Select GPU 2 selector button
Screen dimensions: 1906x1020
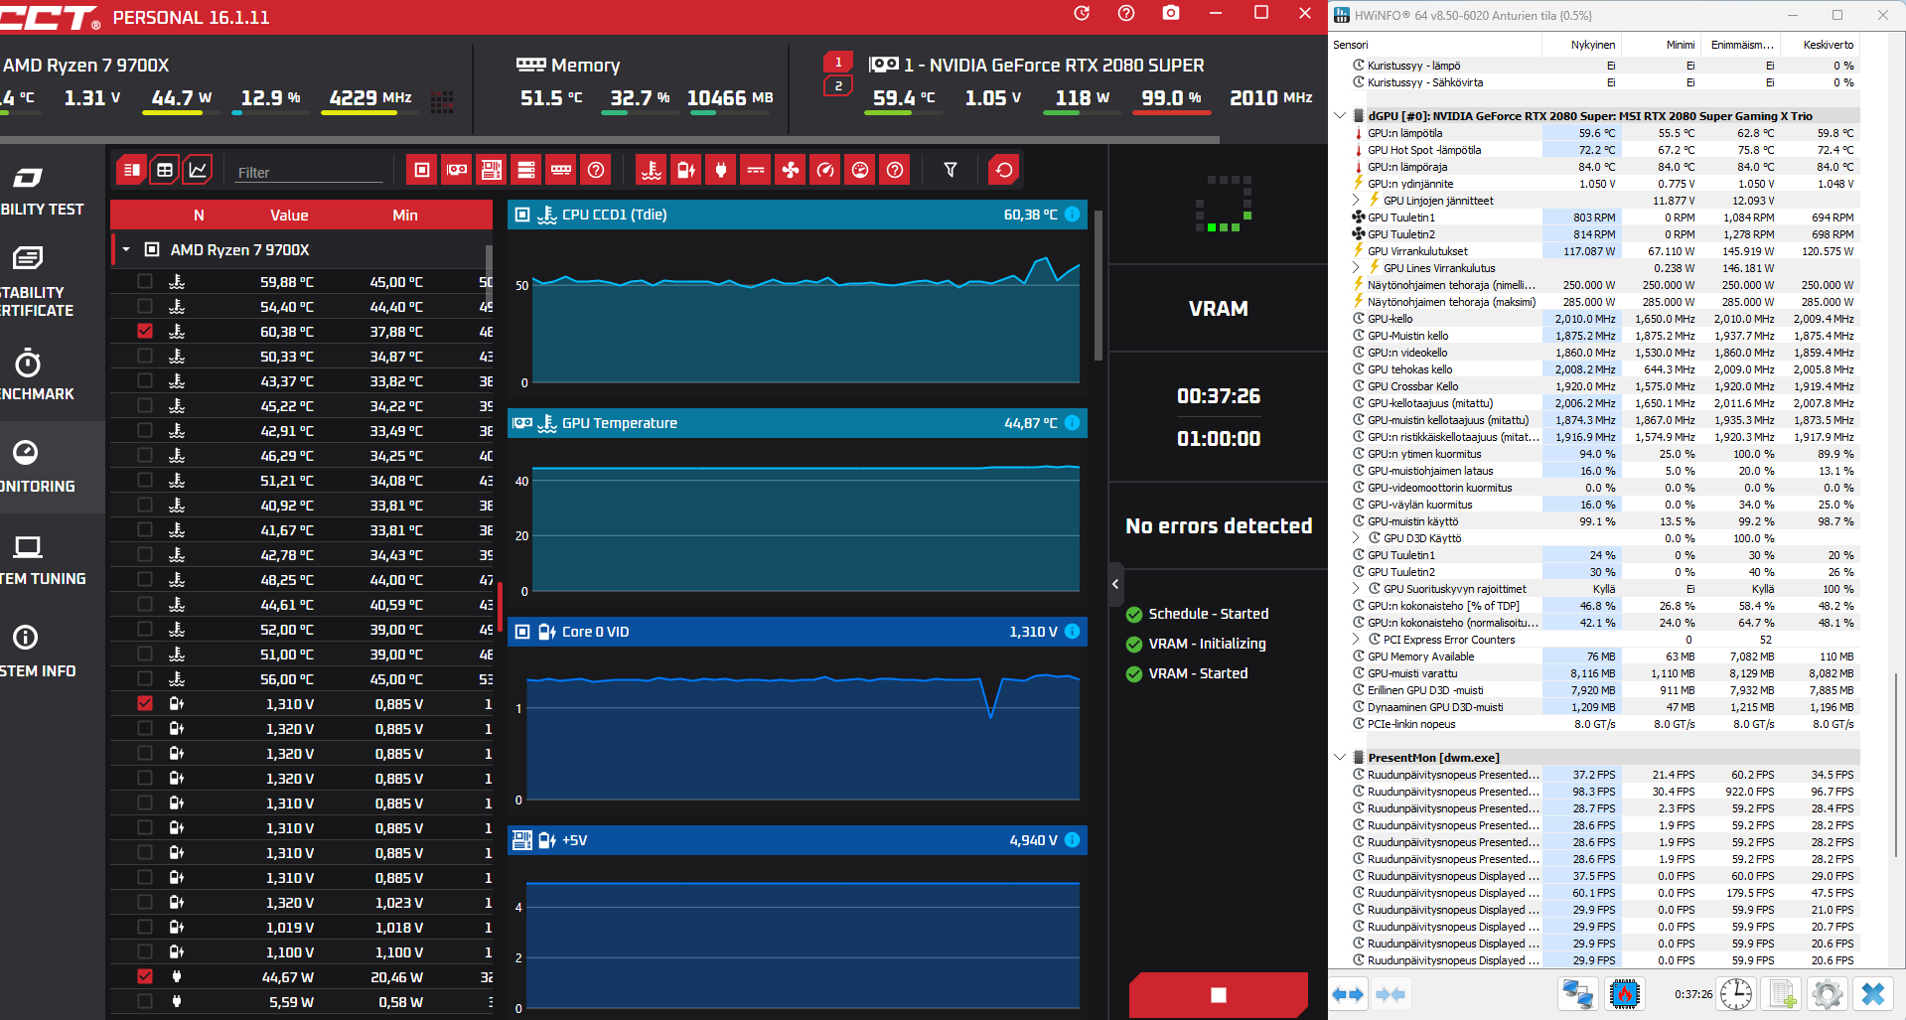[838, 86]
